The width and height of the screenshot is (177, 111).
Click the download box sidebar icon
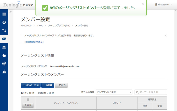coord(4,71)
